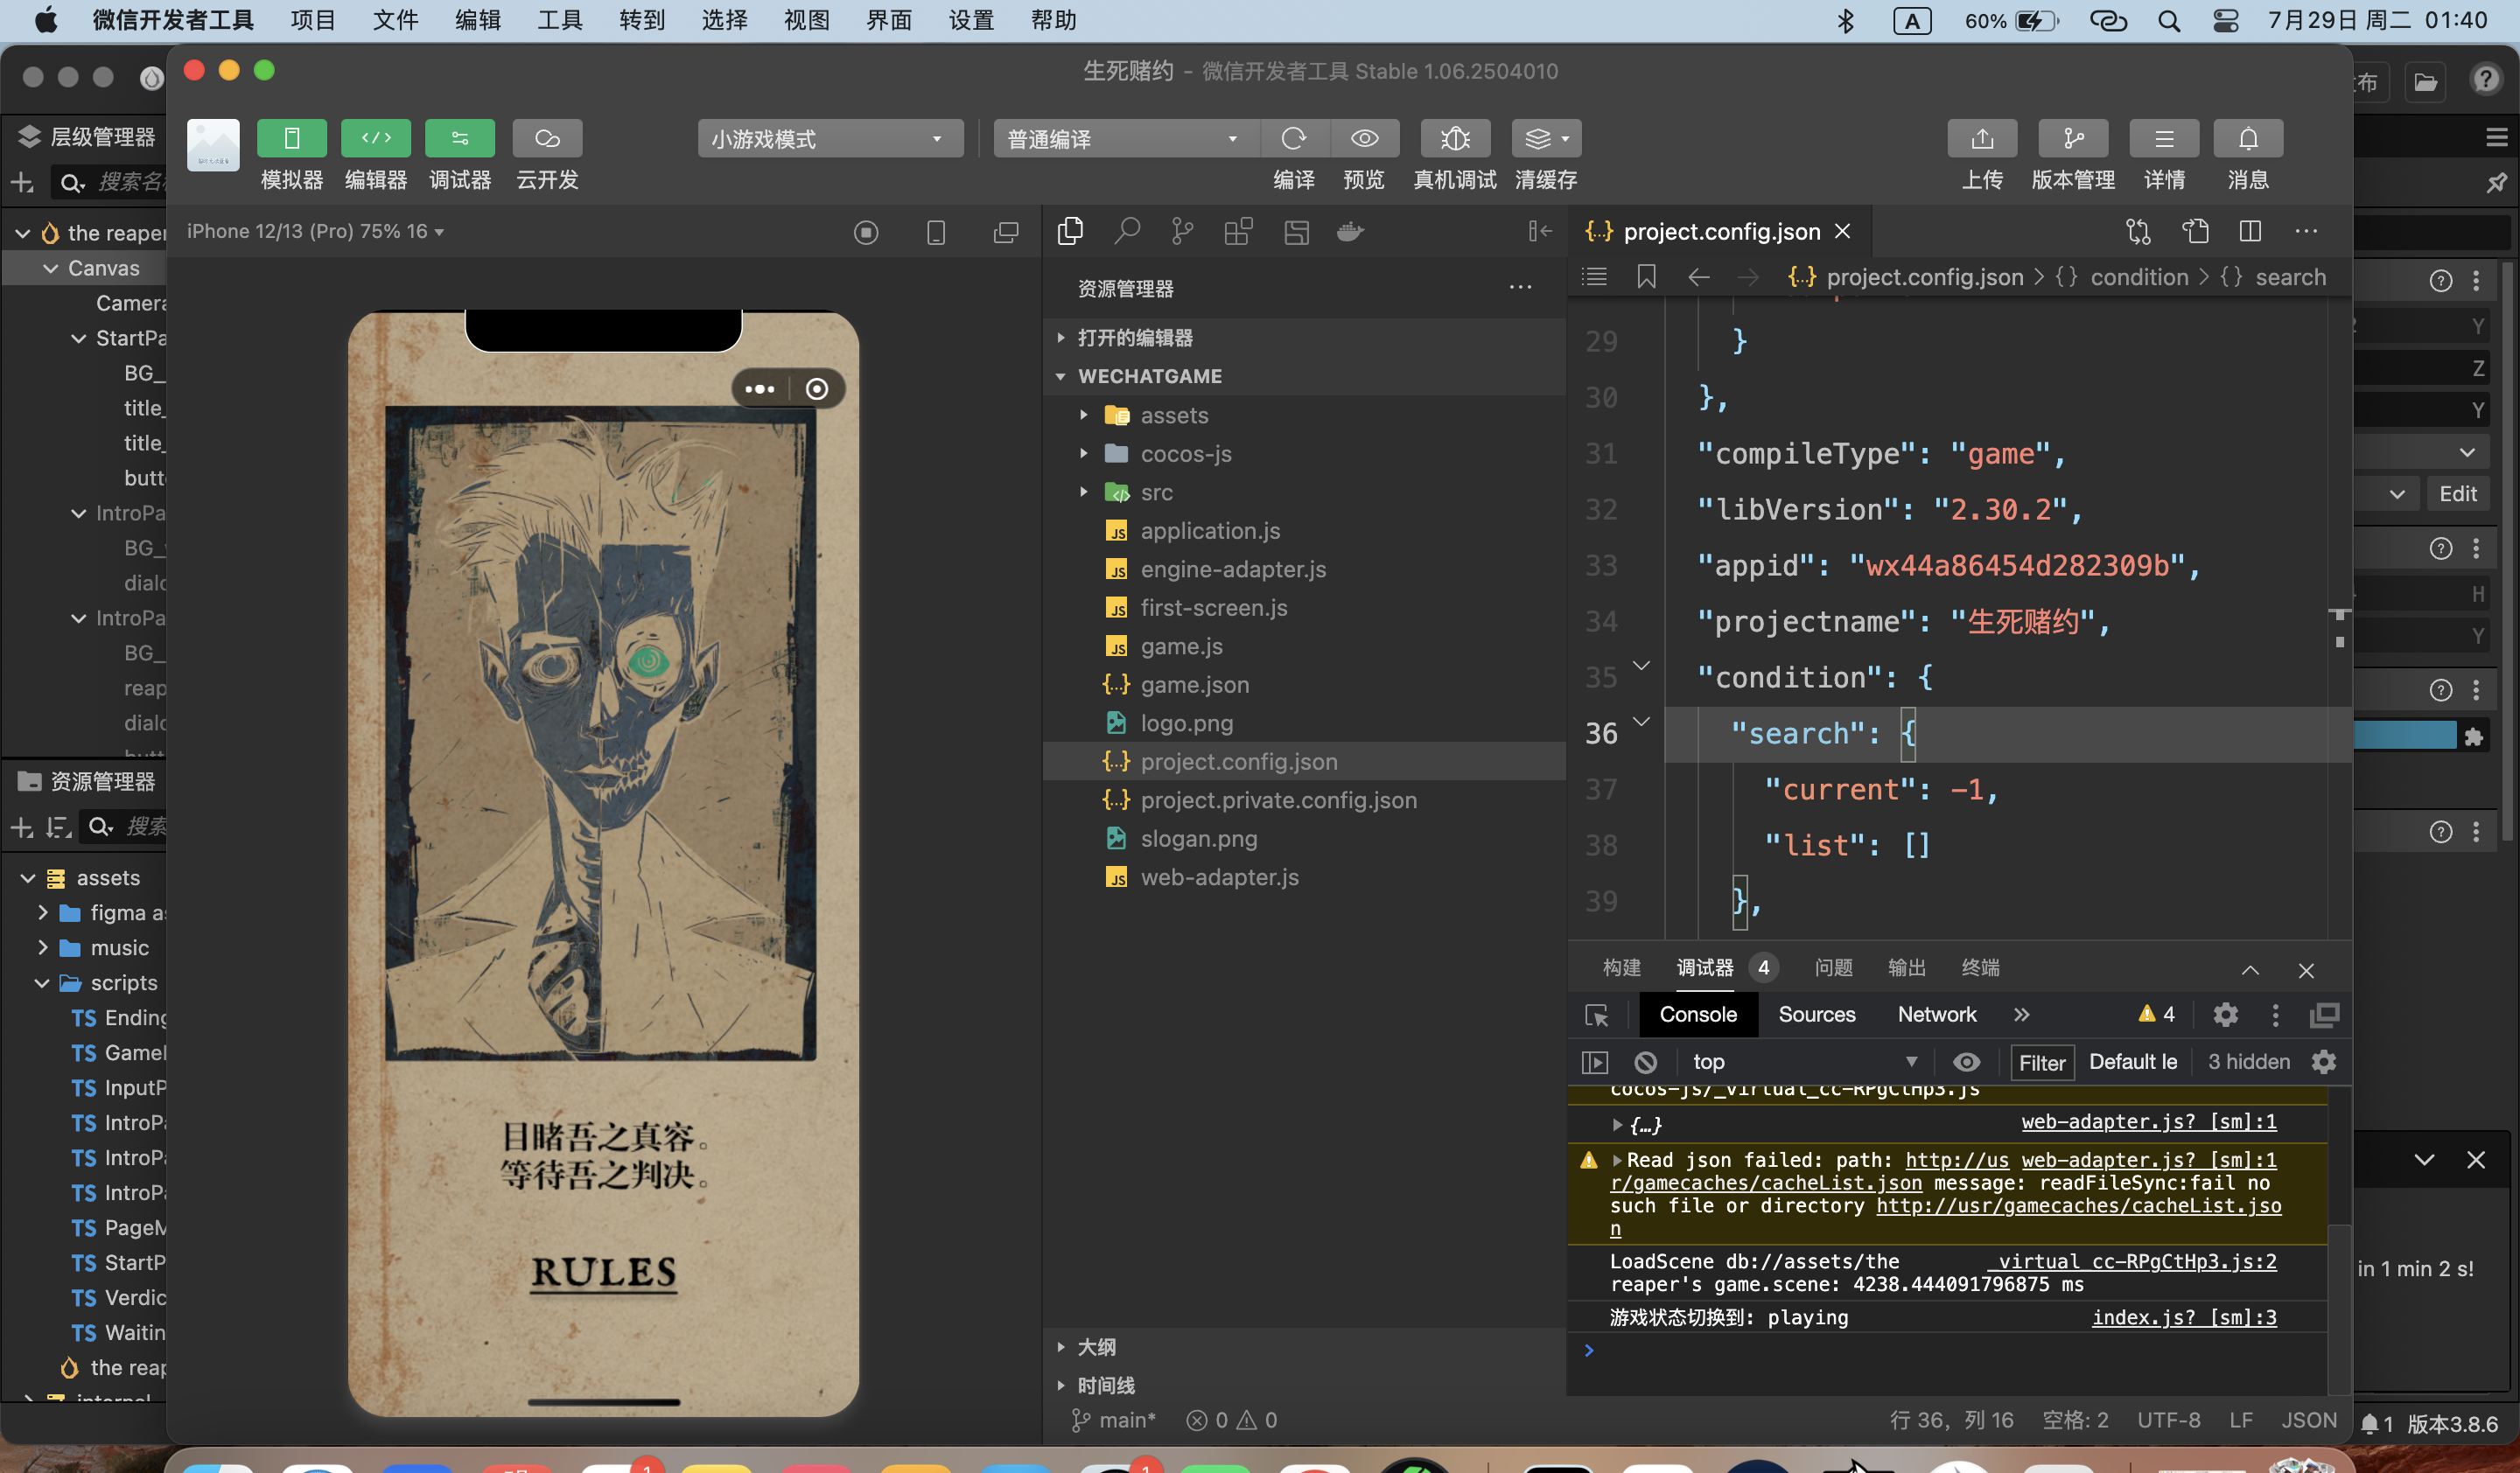Open the 小游戏模式 mode dropdown
Screen dimensions: 2520x1473
tap(829, 139)
